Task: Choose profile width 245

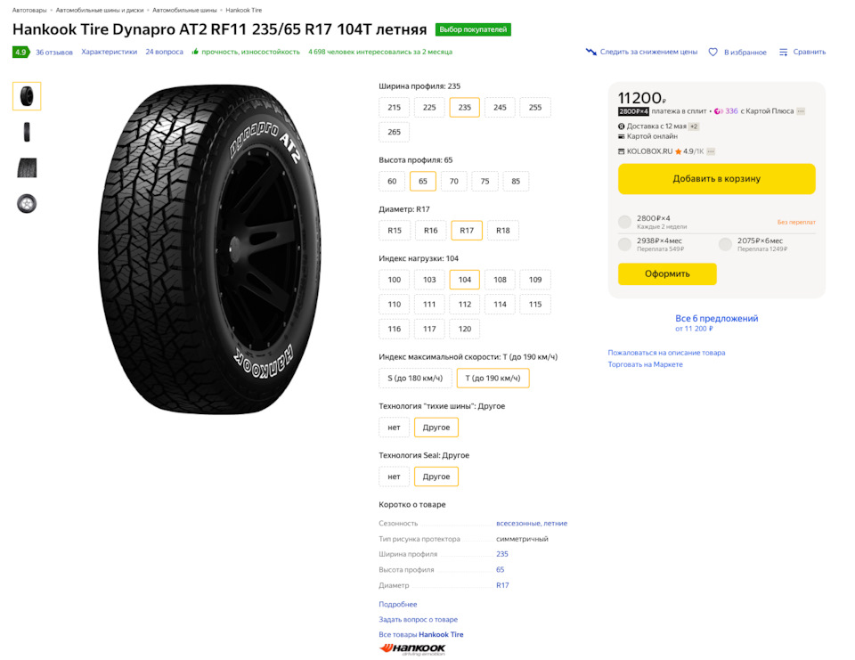Action: (x=500, y=108)
